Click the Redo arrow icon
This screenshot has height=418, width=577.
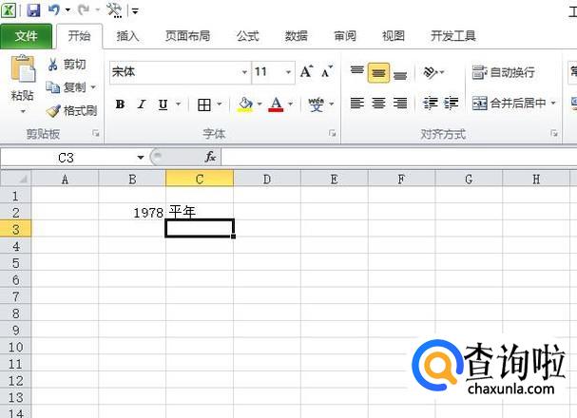coord(84,9)
